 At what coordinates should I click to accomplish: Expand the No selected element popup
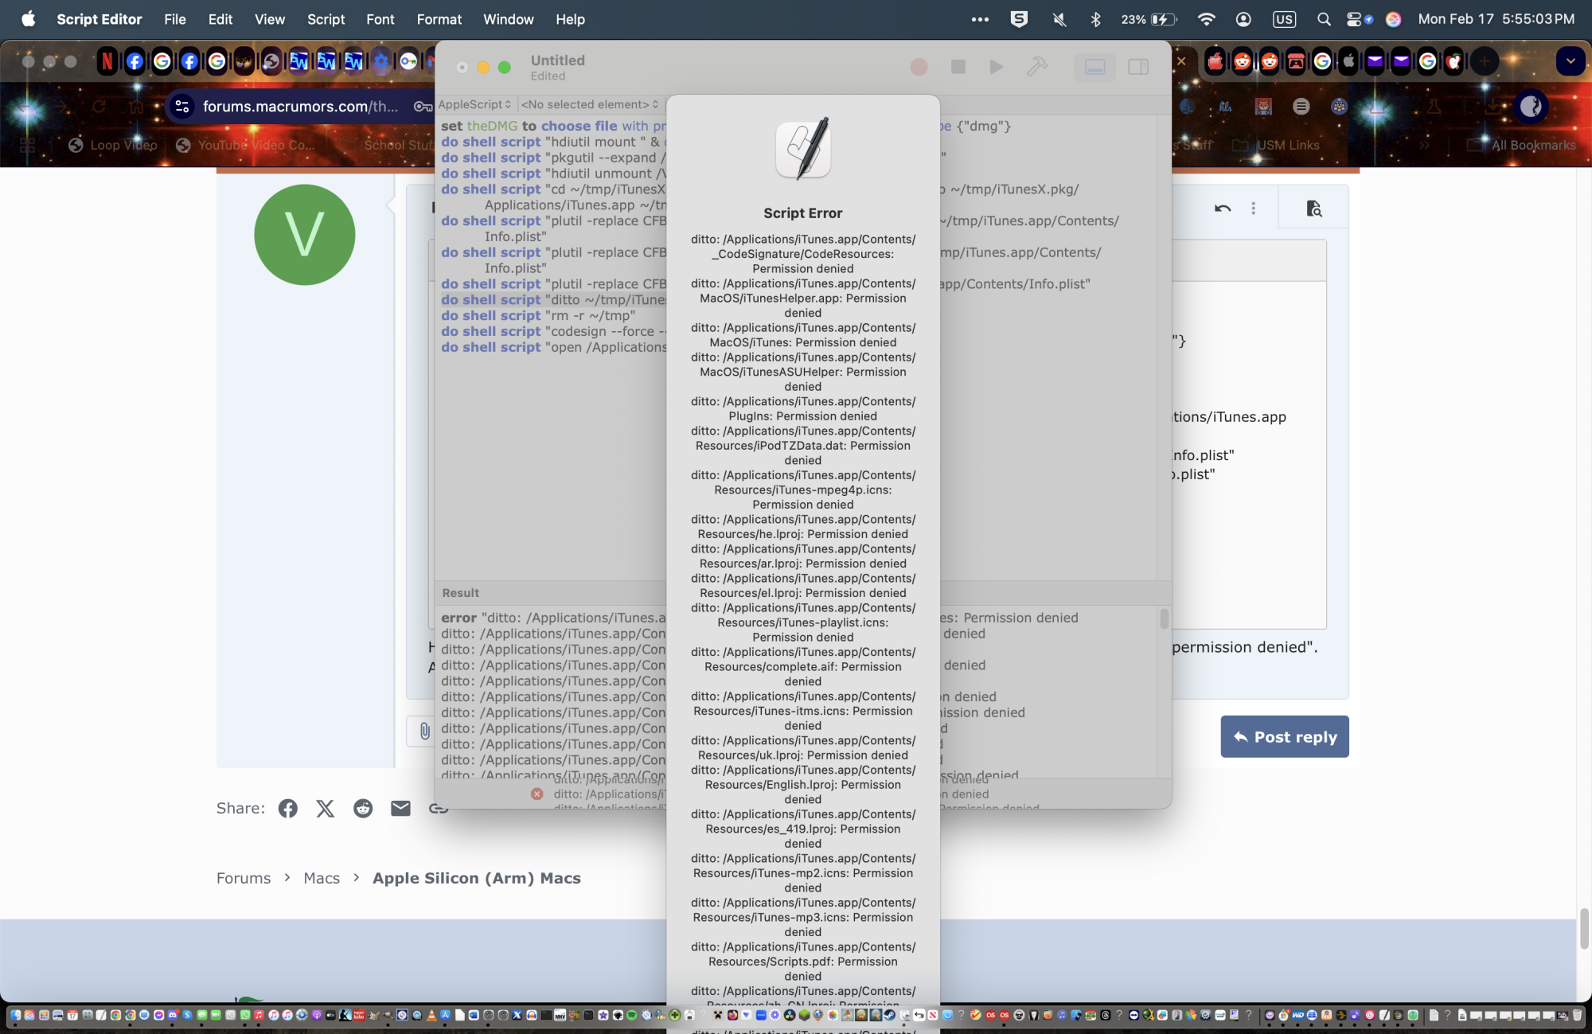(589, 104)
